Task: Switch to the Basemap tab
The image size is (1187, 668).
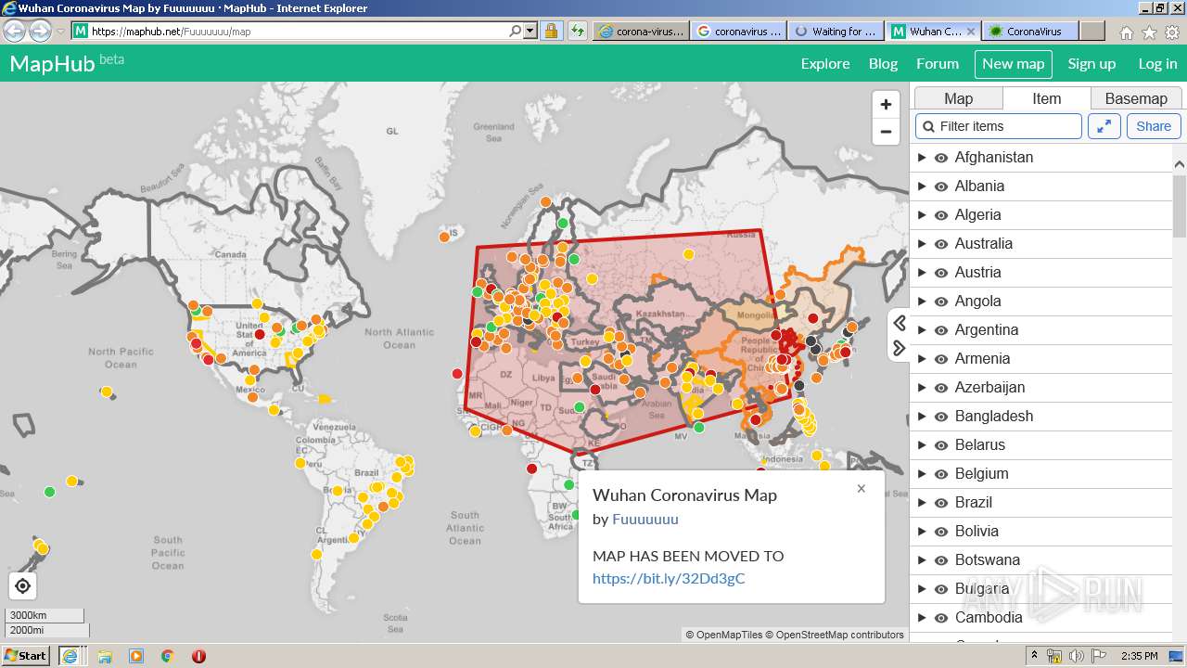Action: point(1136,98)
